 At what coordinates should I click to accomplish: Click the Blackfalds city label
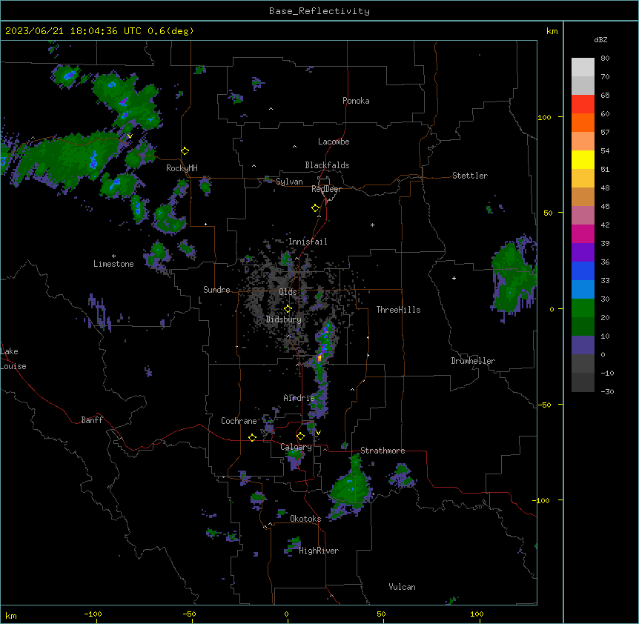pyautogui.click(x=327, y=165)
